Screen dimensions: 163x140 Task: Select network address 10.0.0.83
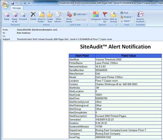(101, 67)
